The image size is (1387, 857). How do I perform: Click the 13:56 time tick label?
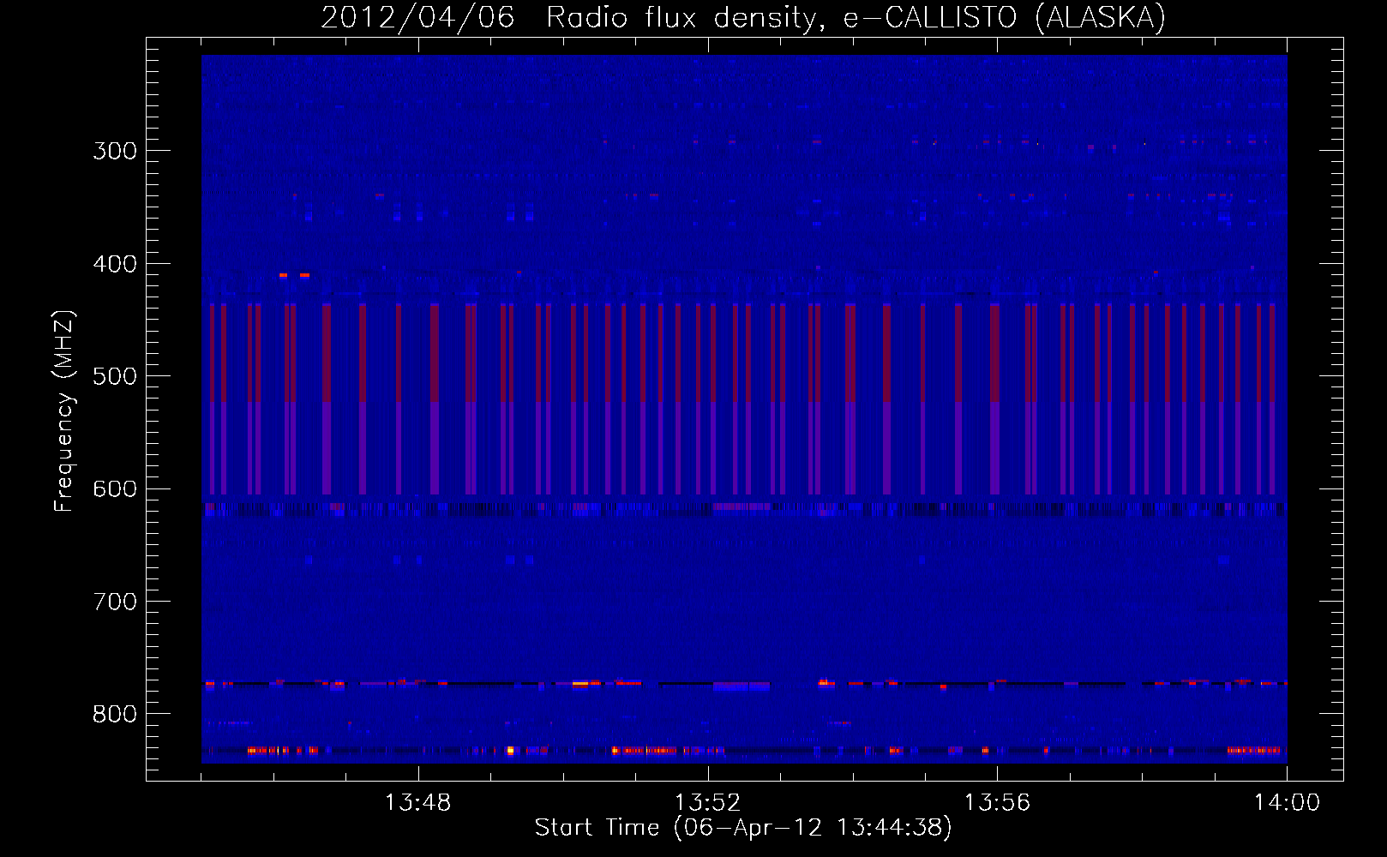997,803
